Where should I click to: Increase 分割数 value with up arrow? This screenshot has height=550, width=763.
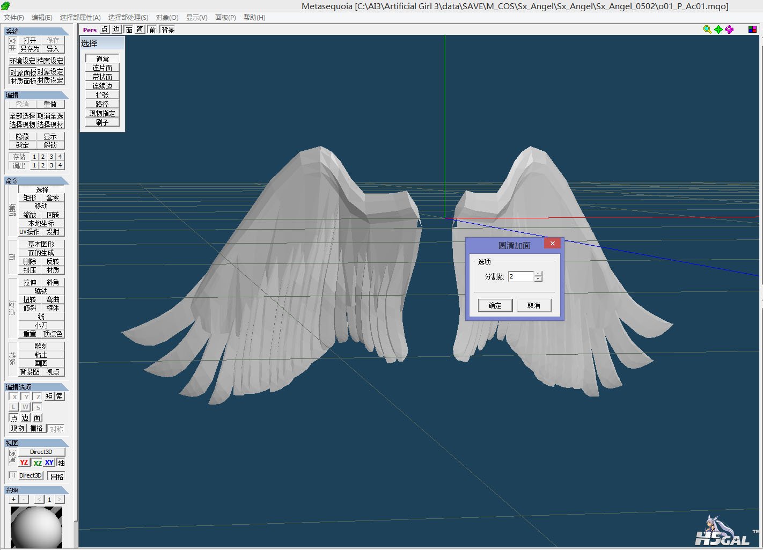pos(538,274)
